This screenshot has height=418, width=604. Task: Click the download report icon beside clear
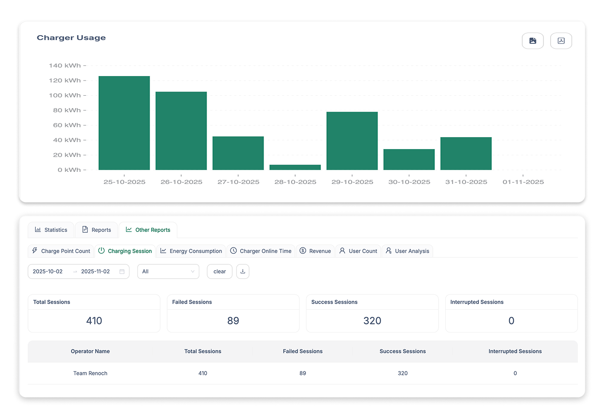pyautogui.click(x=242, y=271)
